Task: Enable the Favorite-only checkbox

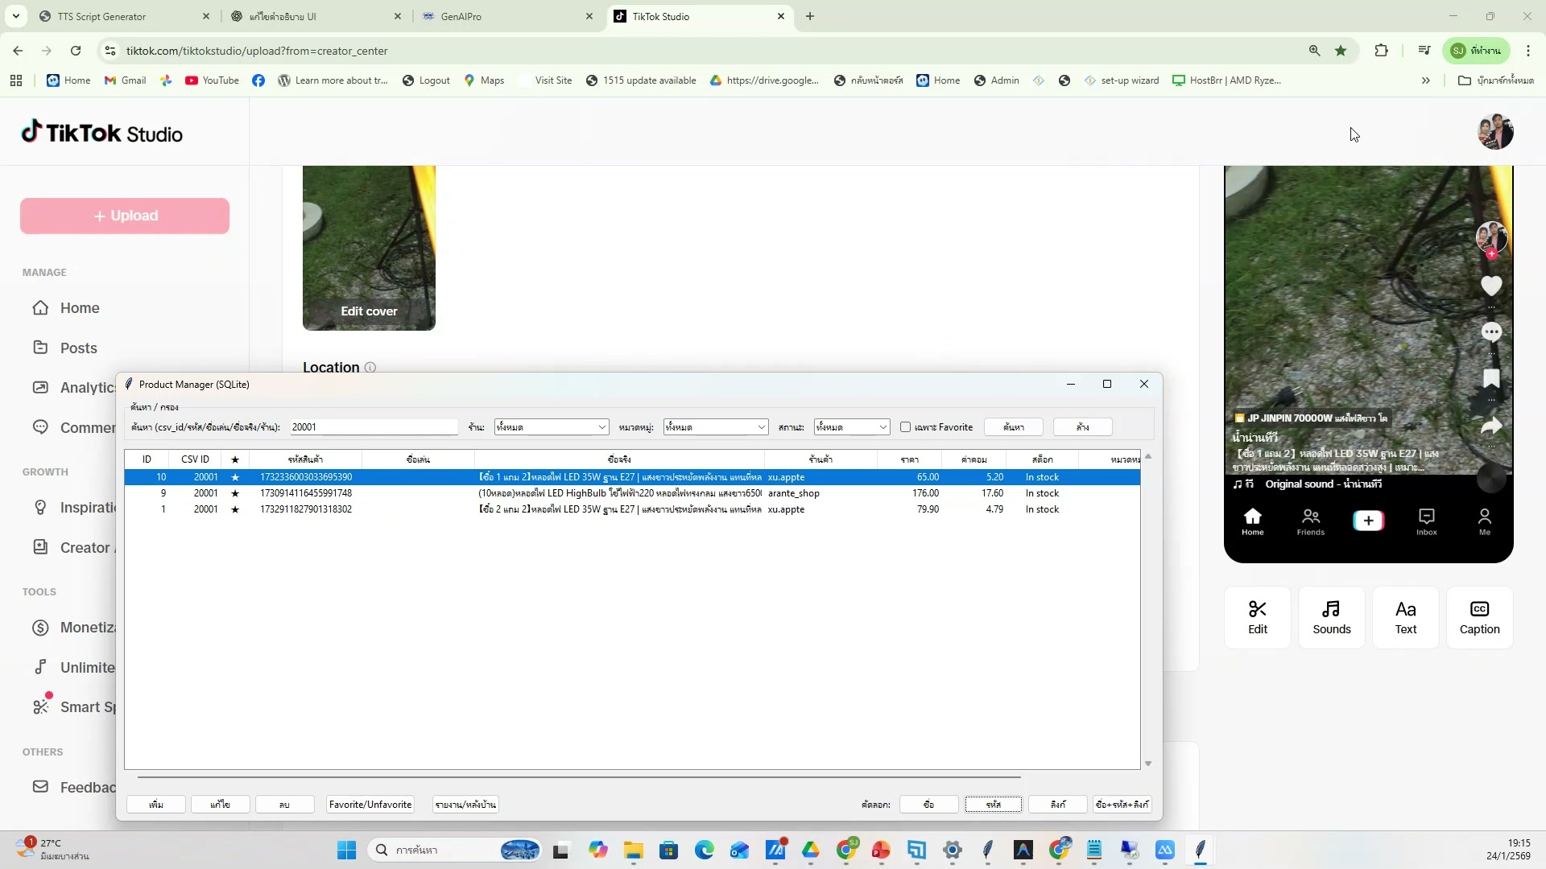Action: [905, 427]
